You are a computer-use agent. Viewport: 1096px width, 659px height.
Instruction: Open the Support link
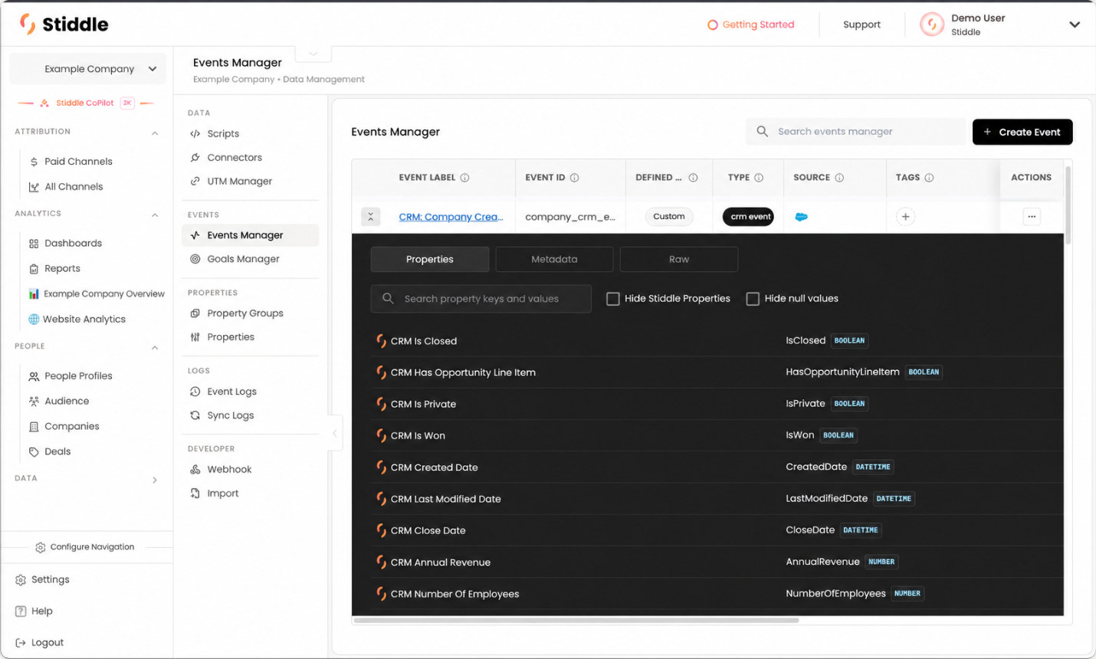861,25
